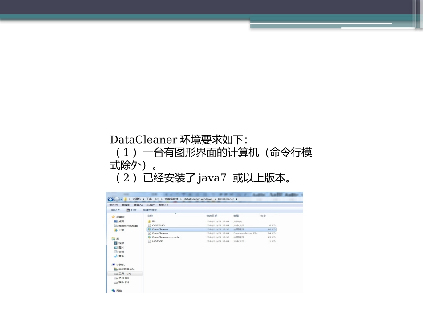The height and width of the screenshot is (317, 423).
Task: Click the 学习 (E:) drive icon
Action: pyautogui.click(x=116, y=278)
